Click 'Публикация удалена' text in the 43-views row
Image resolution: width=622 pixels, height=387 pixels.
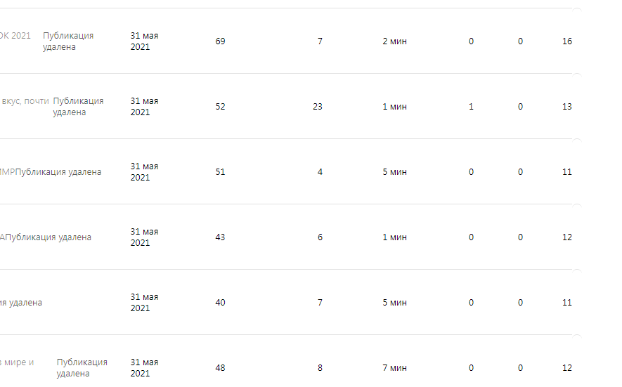[x=48, y=237]
